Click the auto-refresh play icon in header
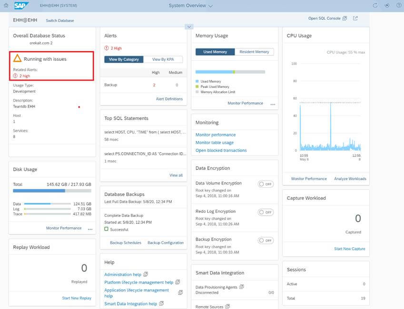The height and width of the screenshot is (309, 404). pos(387,5)
